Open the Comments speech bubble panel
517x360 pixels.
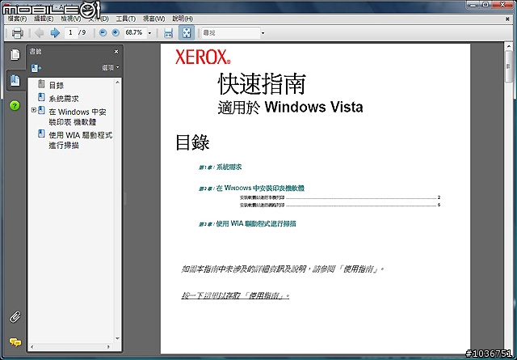click(x=15, y=342)
